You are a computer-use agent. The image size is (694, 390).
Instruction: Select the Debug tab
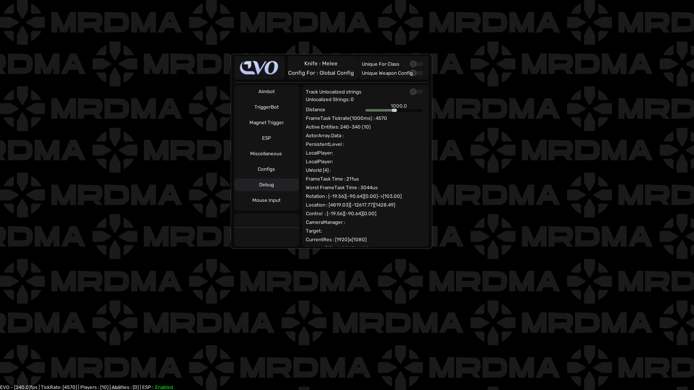(x=266, y=185)
